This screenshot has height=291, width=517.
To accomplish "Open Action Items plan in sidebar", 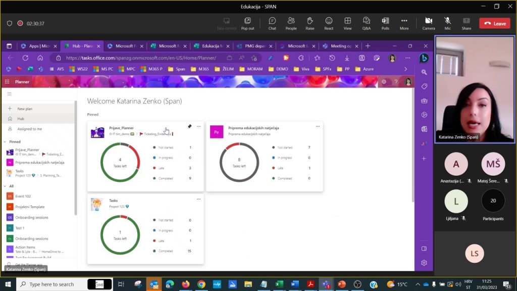I will (38, 249).
